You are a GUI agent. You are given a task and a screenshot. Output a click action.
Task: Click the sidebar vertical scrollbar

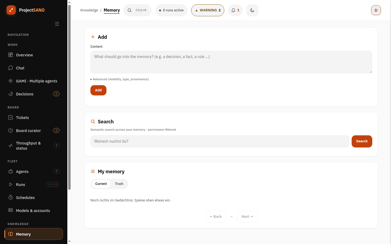click(69, 97)
